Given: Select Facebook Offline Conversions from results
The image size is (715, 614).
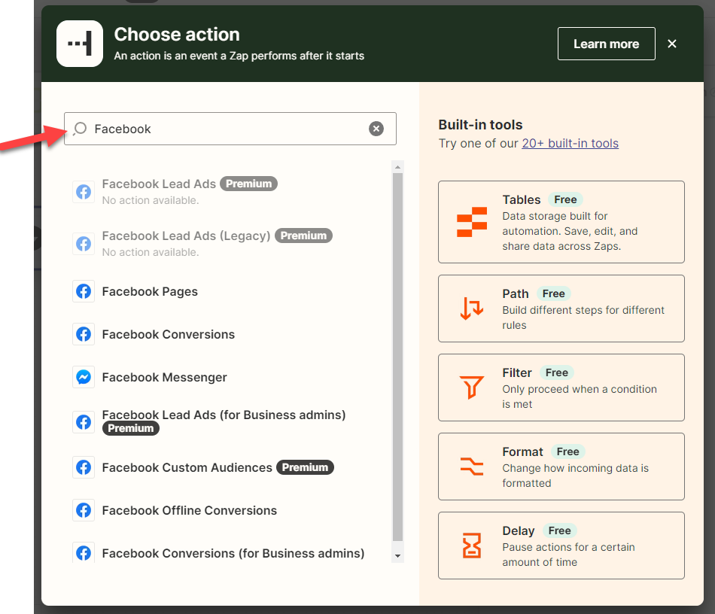Looking at the screenshot, I should 189,510.
